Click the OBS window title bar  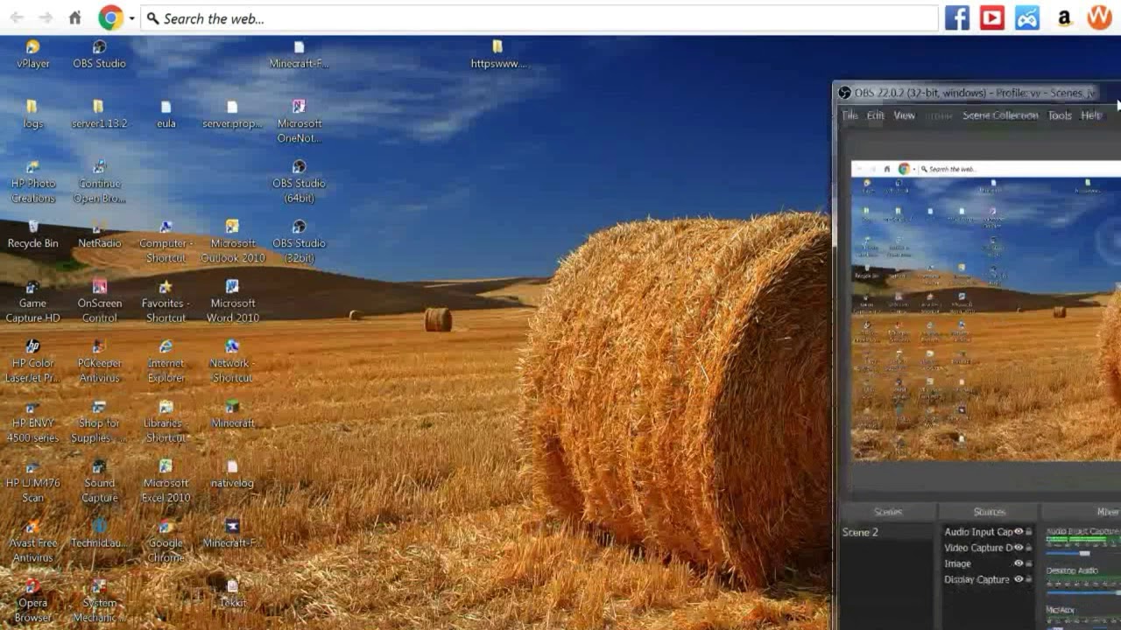[x=976, y=93]
